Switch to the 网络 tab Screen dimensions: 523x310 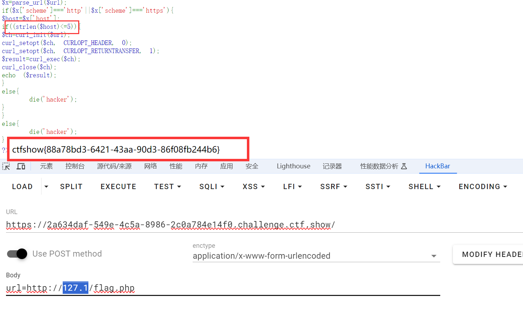150,166
